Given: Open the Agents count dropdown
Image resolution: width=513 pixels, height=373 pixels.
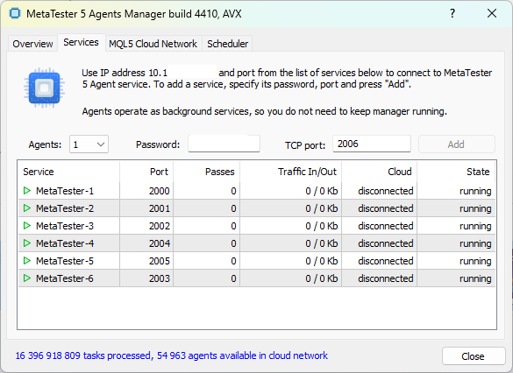Looking at the screenshot, I should point(89,144).
